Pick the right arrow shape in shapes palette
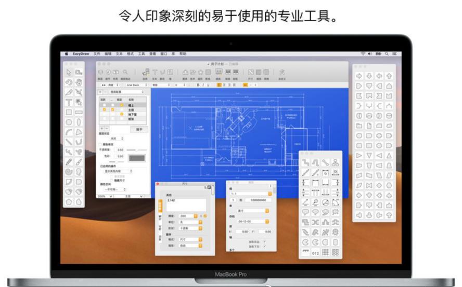Viewport: 462px width, 287px height. pyautogui.click(x=359, y=76)
